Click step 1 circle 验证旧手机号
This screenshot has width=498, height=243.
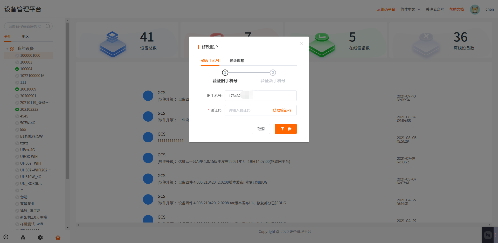225,73
